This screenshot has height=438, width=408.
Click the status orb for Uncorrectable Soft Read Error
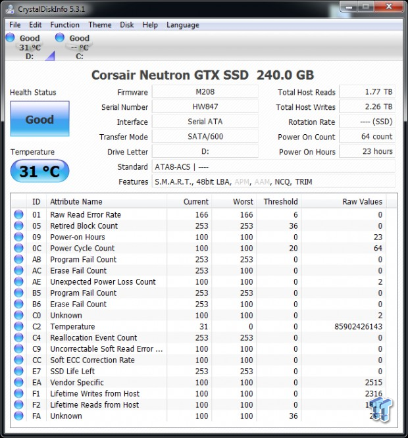point(18,349)
